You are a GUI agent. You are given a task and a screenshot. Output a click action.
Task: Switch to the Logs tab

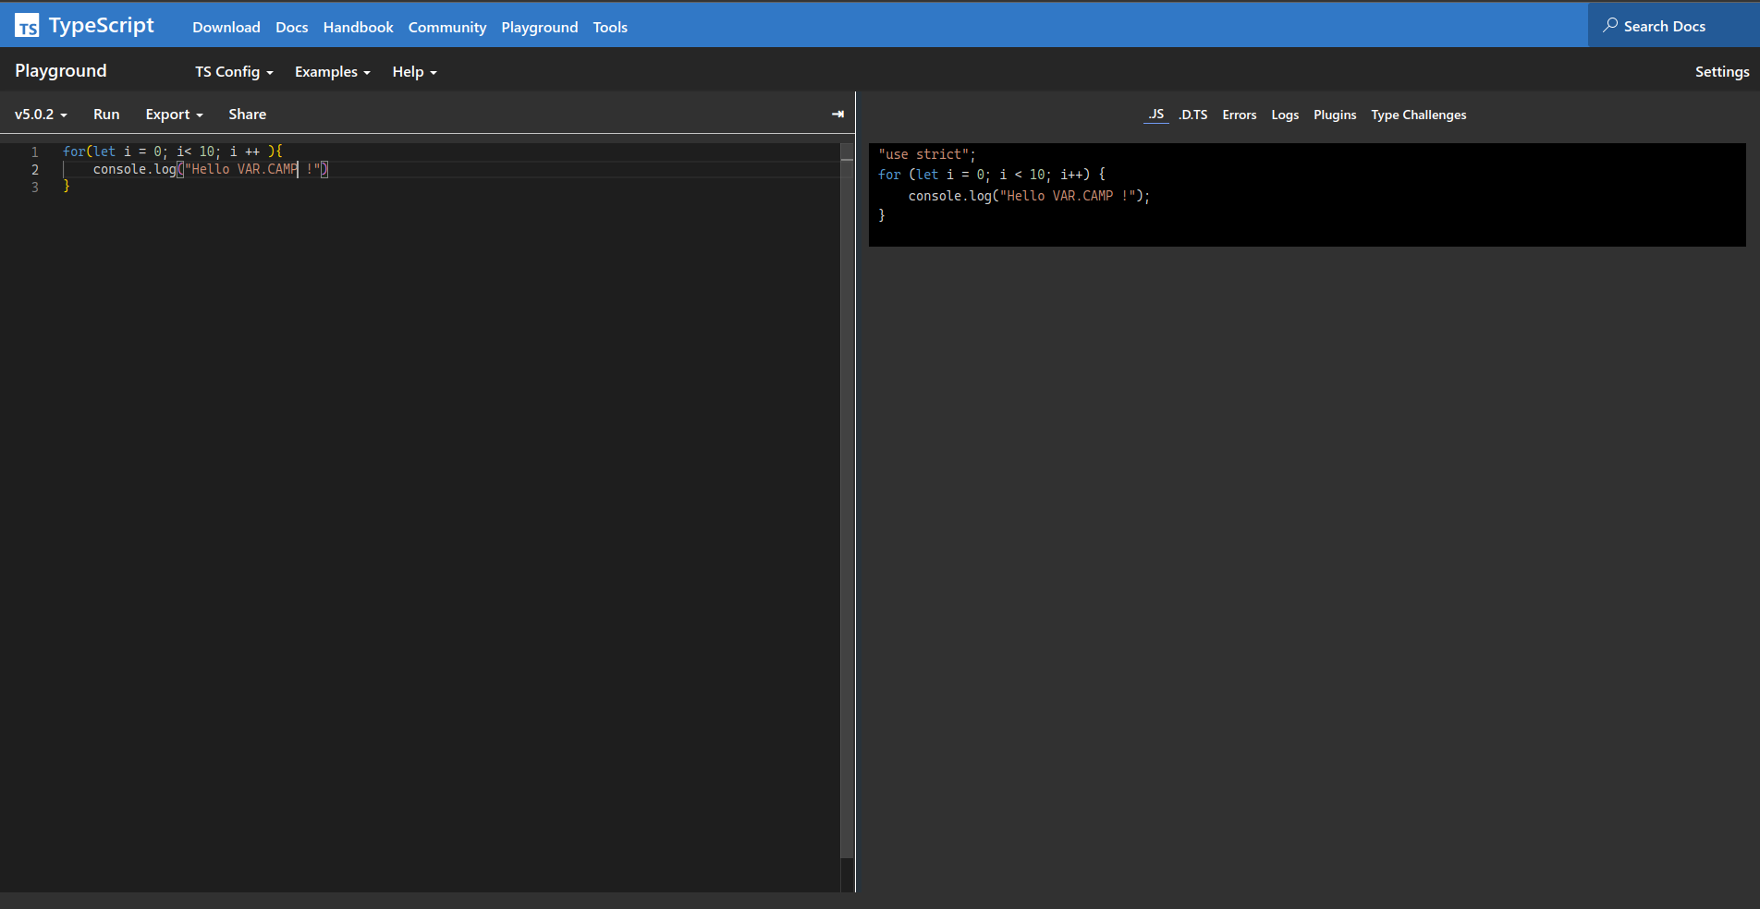[1285, 115]
